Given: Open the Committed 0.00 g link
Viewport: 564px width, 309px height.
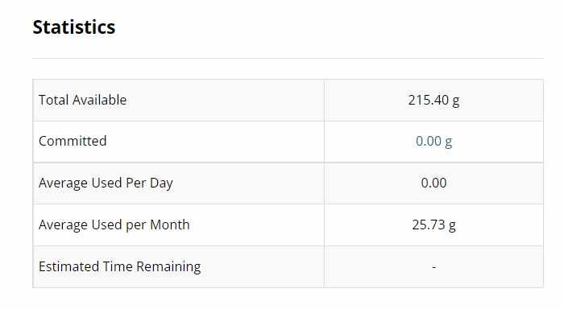Looking at the screenshot, I should tap(433, 142).
